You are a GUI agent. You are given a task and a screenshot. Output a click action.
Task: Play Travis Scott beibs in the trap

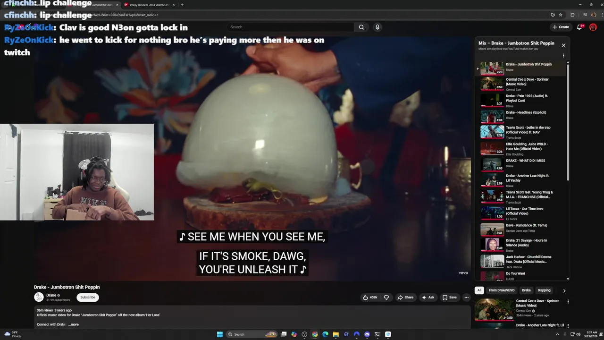521,132
